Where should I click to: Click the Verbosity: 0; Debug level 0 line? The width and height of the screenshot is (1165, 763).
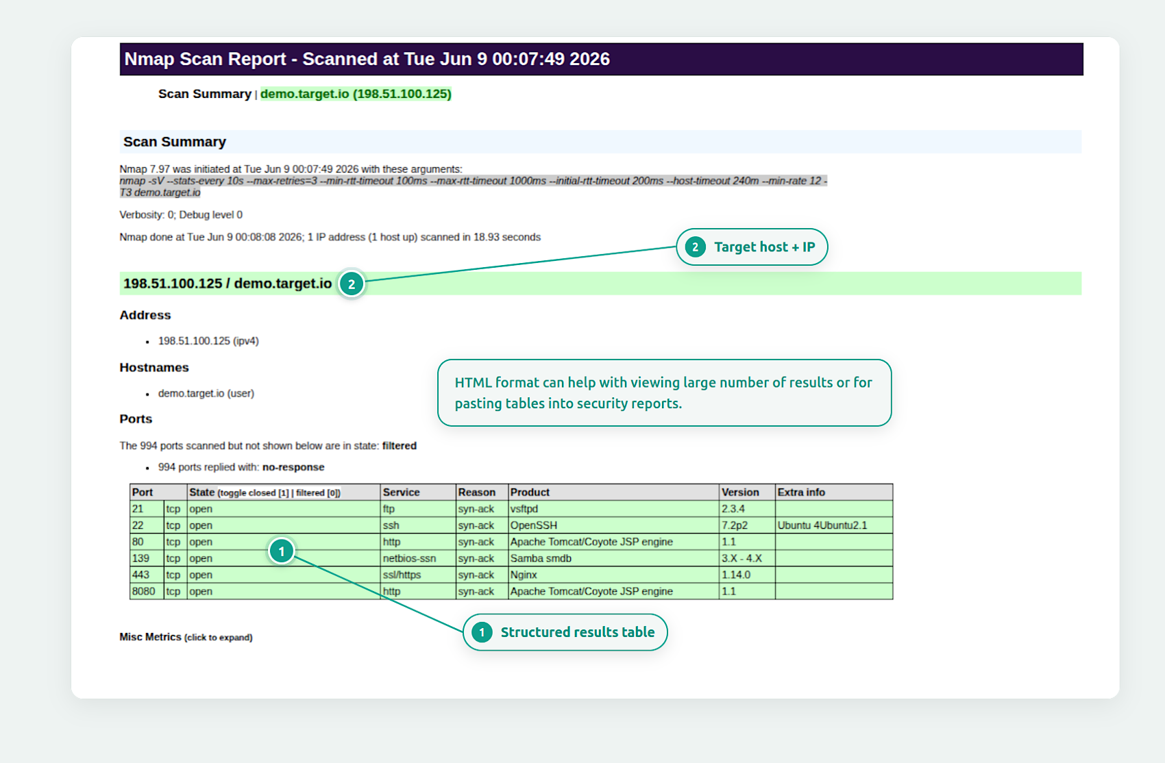click(181, 215)
